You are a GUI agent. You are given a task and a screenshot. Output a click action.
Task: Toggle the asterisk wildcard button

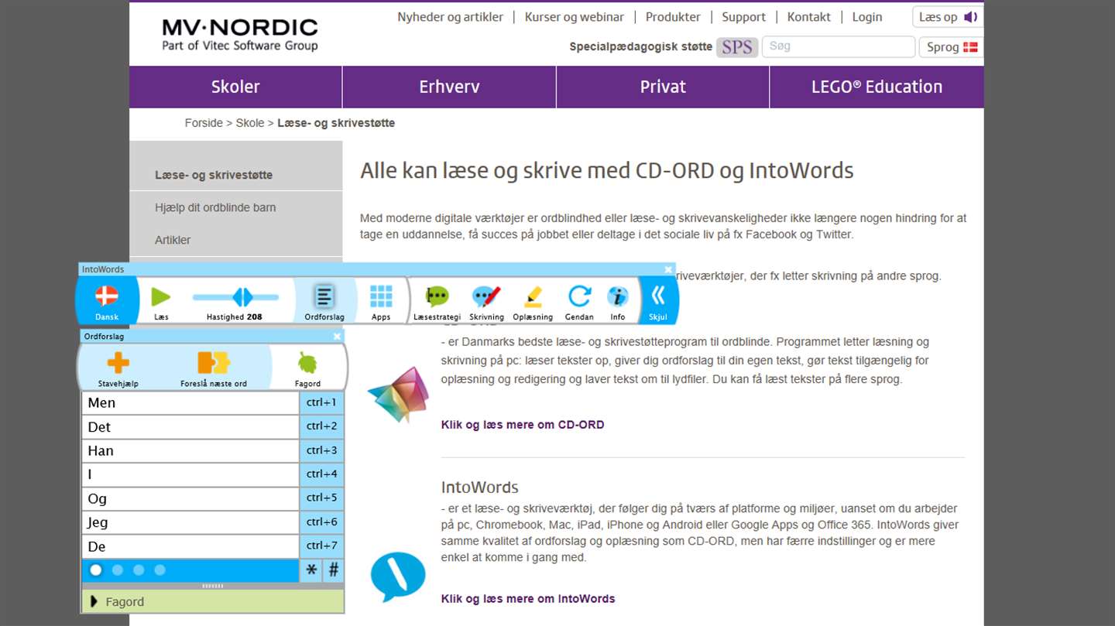(311, 570)
